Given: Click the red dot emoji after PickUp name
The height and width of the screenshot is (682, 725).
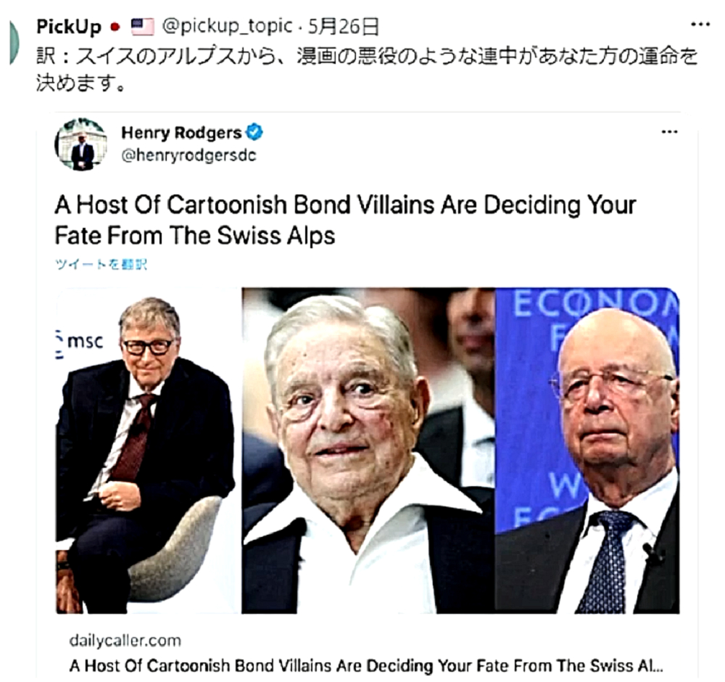Looking at the screenshot, I should pos(115,28).
